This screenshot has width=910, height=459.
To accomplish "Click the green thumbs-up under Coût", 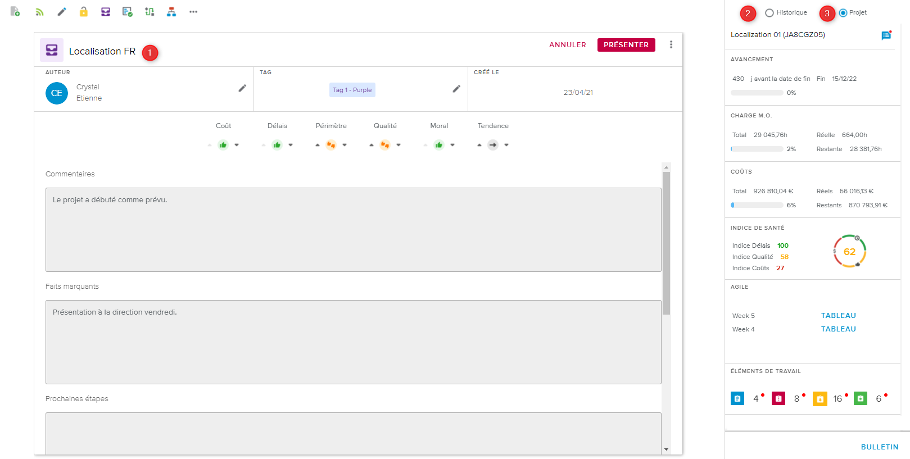I will (223, 145).
